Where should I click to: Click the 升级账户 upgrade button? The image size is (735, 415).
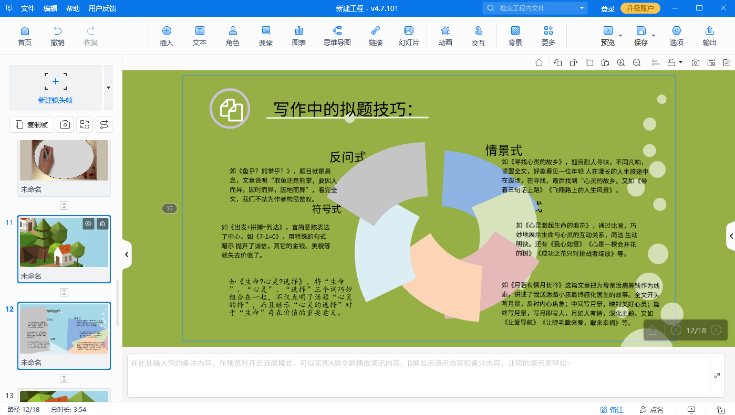(640, 8)
